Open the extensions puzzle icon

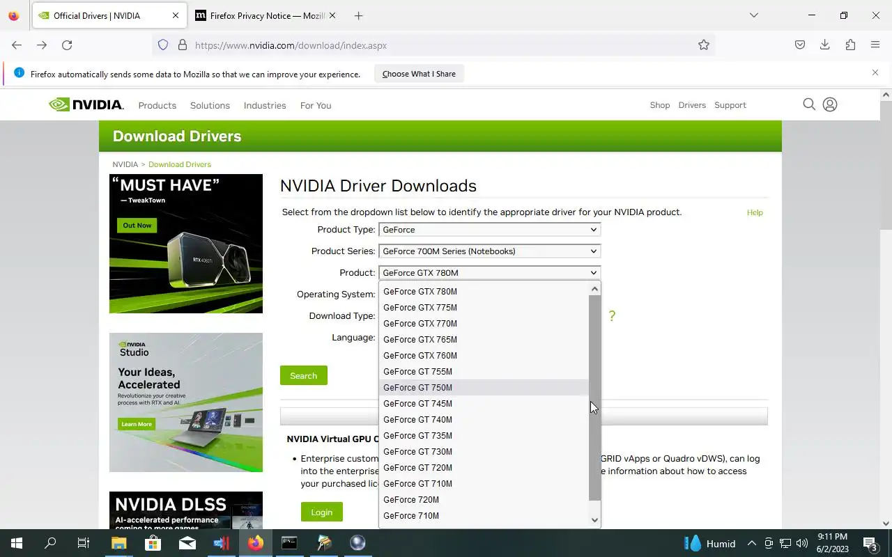click(x=850, y=45)
